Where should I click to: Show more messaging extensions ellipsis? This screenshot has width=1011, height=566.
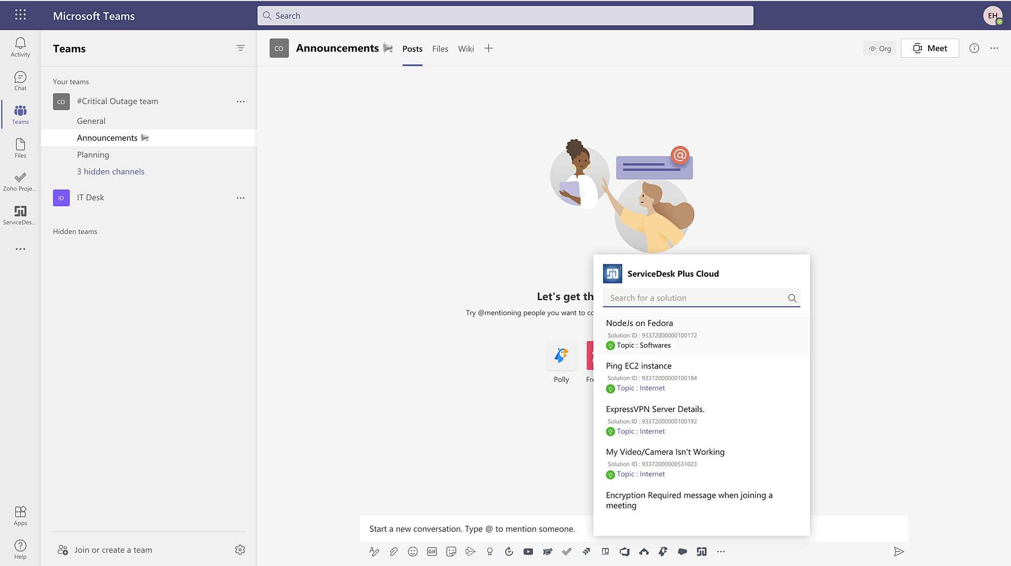[720, 552]
